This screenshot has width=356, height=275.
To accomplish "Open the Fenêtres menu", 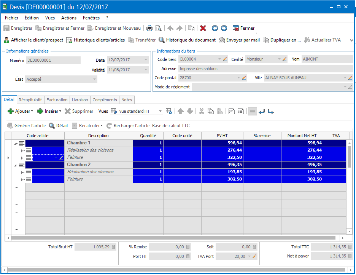I will (x=91, y=18).
